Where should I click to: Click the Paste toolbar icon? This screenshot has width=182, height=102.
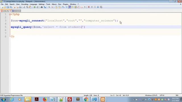point(30,7)
